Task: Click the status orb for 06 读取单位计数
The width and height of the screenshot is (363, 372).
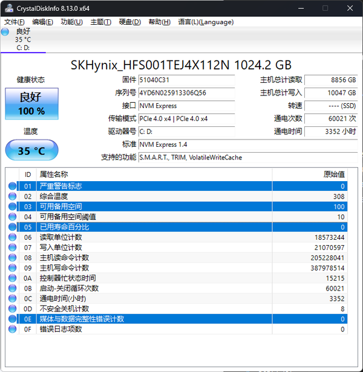Action: click(x=12, y=237)
